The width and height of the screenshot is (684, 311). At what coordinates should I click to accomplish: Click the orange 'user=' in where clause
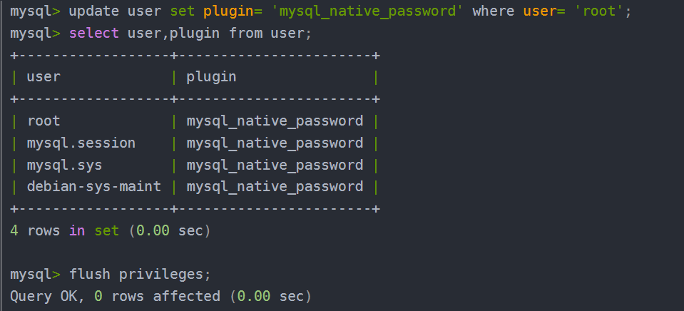point(542,11)
